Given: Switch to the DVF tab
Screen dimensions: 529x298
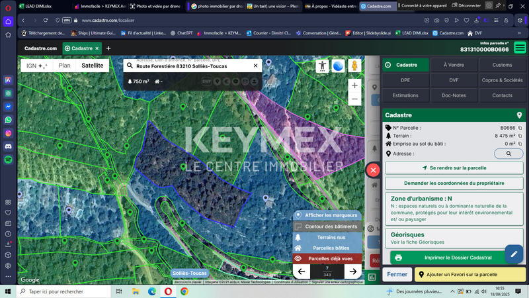Looking at the screenshot, I should click(454, 80).
